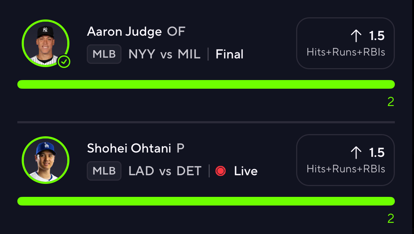The image size is (414, 234).
Task: Click the red Live indicator icon
Action: coord(221,171)
